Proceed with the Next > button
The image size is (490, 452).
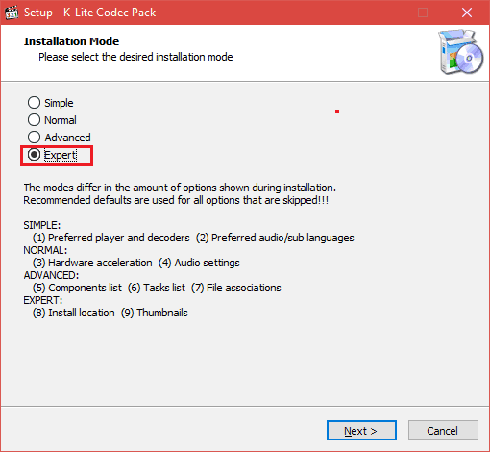(361, 431)
